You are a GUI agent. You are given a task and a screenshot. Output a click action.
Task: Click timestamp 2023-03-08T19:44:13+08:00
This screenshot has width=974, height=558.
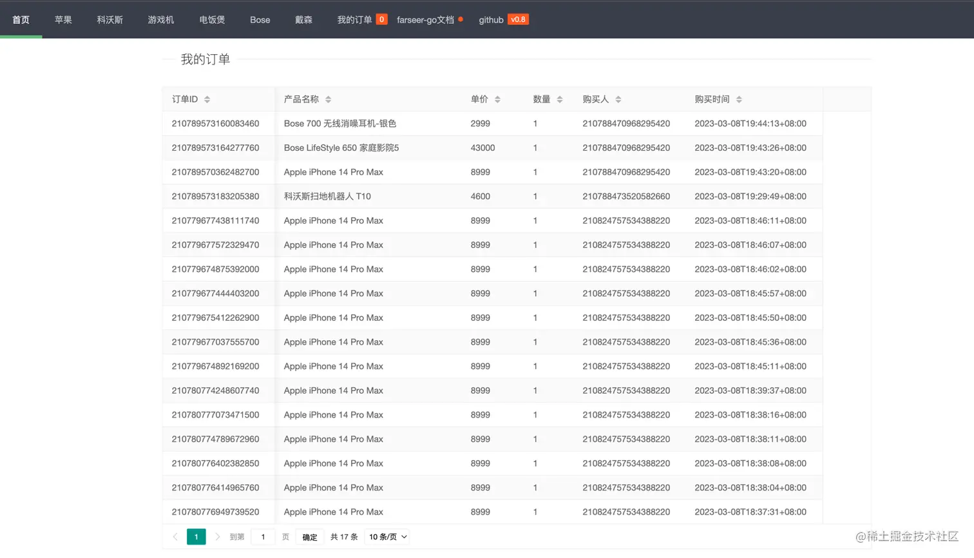[x=750, y=124]
